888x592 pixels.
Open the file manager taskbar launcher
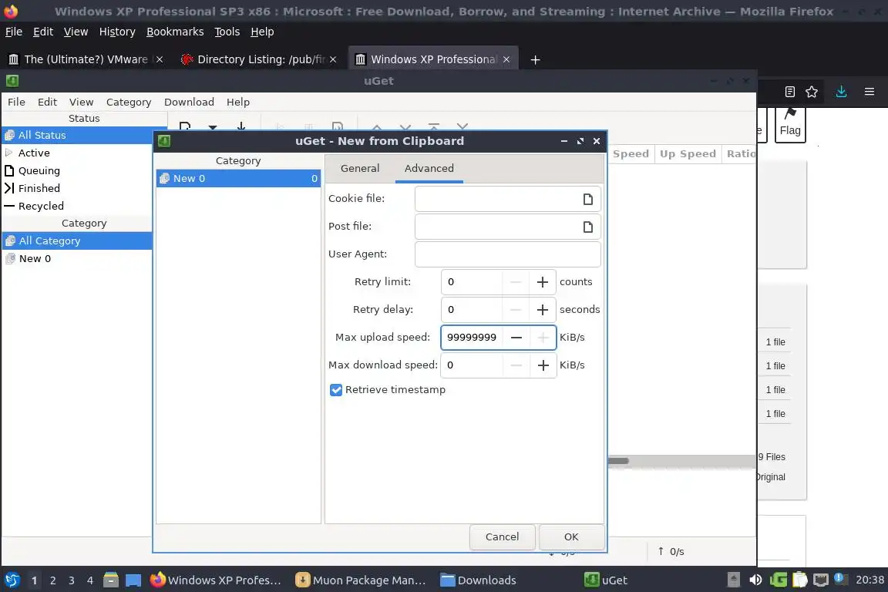pos(111,580)
